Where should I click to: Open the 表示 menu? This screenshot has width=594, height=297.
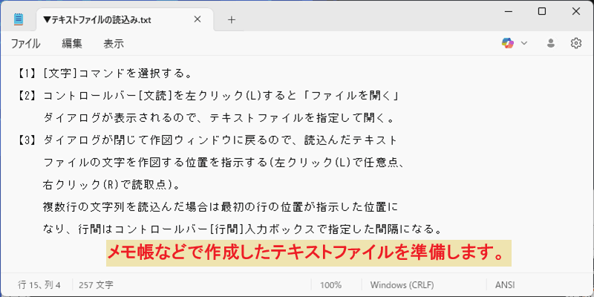(x=114, y=44)
